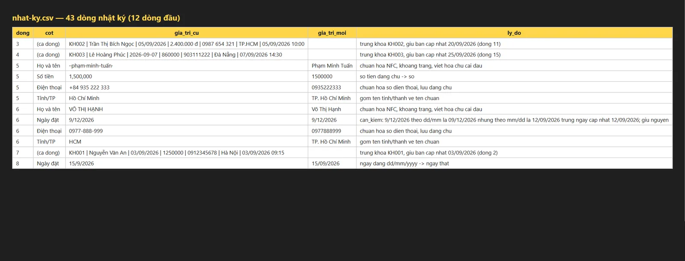Screen dimensions: 685x261
Task: Select the "Số tiền" column name cell
Action: [49, 77]
